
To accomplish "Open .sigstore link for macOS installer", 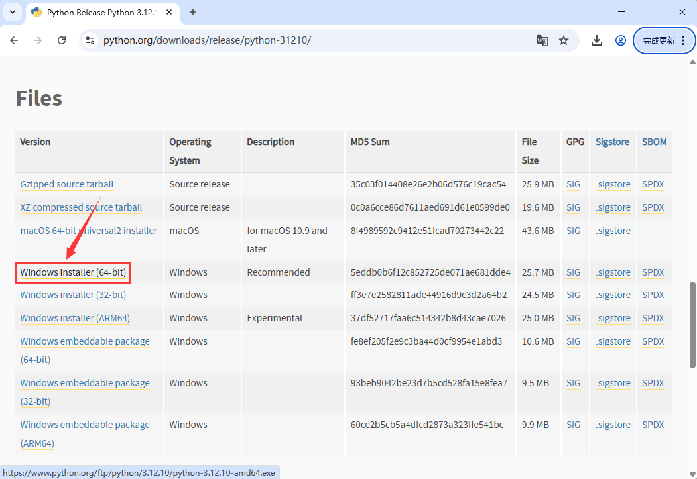I will pyautogui.click(x=613, y=231).
